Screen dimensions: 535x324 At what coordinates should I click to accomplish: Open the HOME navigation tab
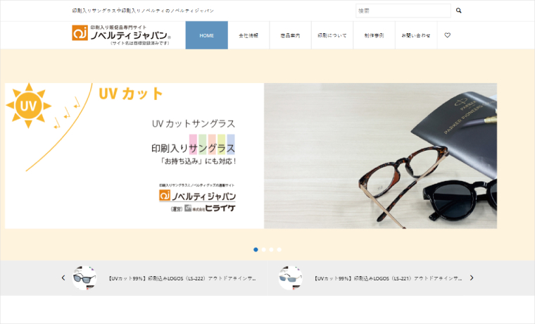click(206, 35)
